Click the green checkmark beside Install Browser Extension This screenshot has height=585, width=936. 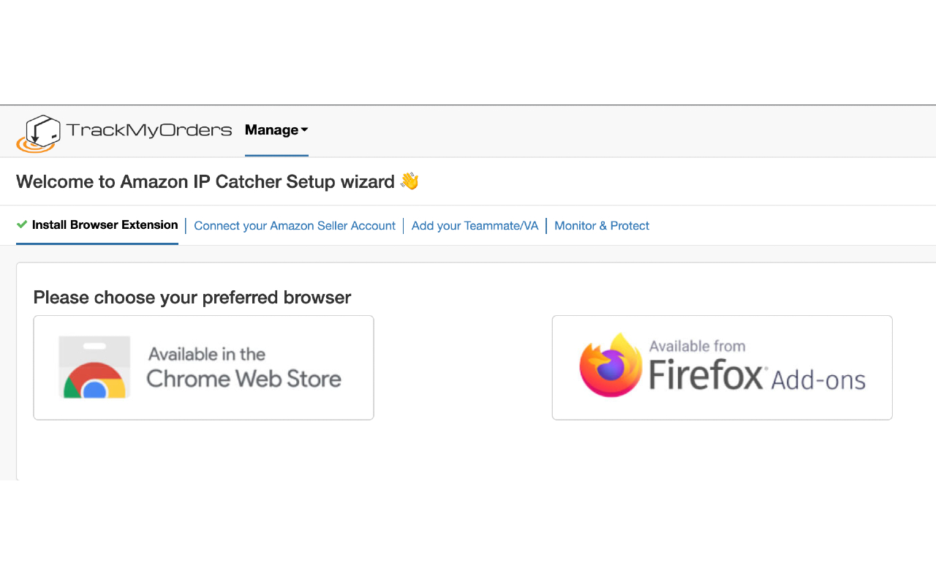pyautogui.click(x=22, y=224)
